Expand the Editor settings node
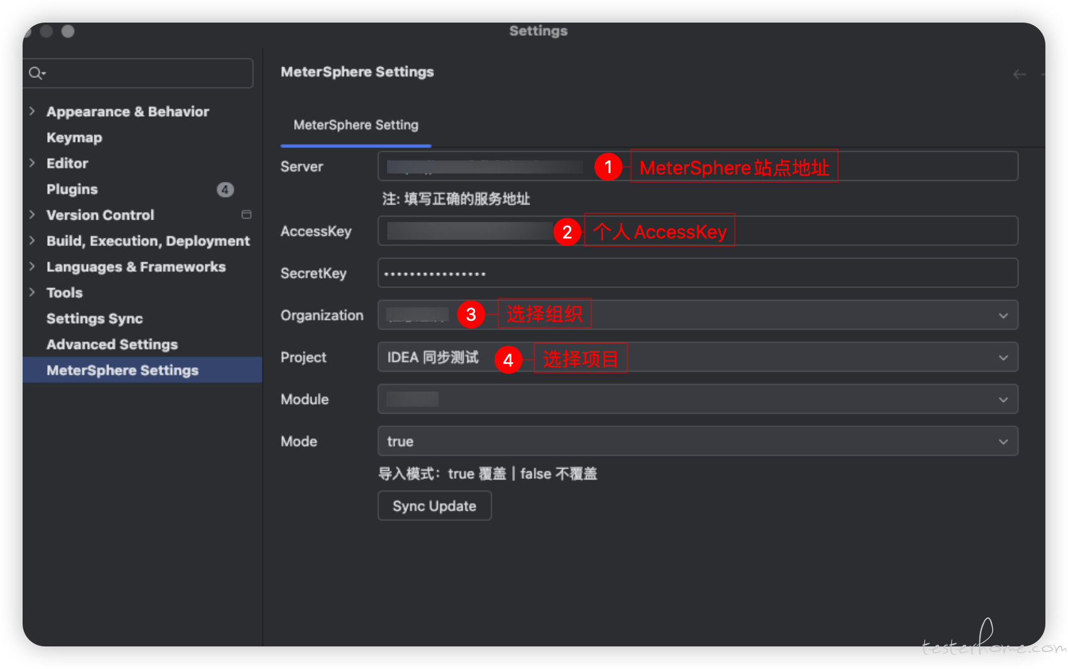Screen dimensions: 1068x669 click(32, 163)
